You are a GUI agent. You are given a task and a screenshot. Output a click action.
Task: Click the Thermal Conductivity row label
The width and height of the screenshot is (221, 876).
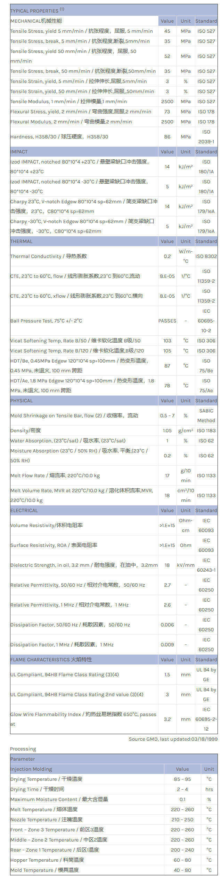point(49,256)
